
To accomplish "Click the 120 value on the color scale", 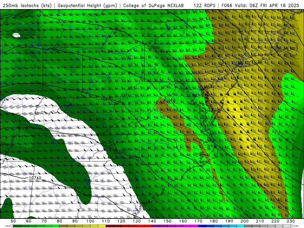I will click(x=121, y=221).
